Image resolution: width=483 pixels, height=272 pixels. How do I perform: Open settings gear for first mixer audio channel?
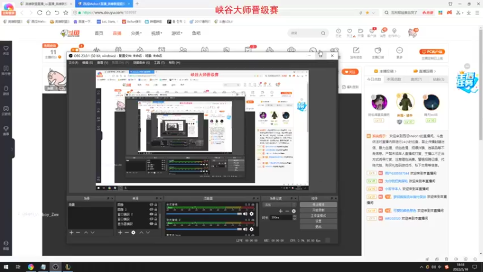pos(252,214)
